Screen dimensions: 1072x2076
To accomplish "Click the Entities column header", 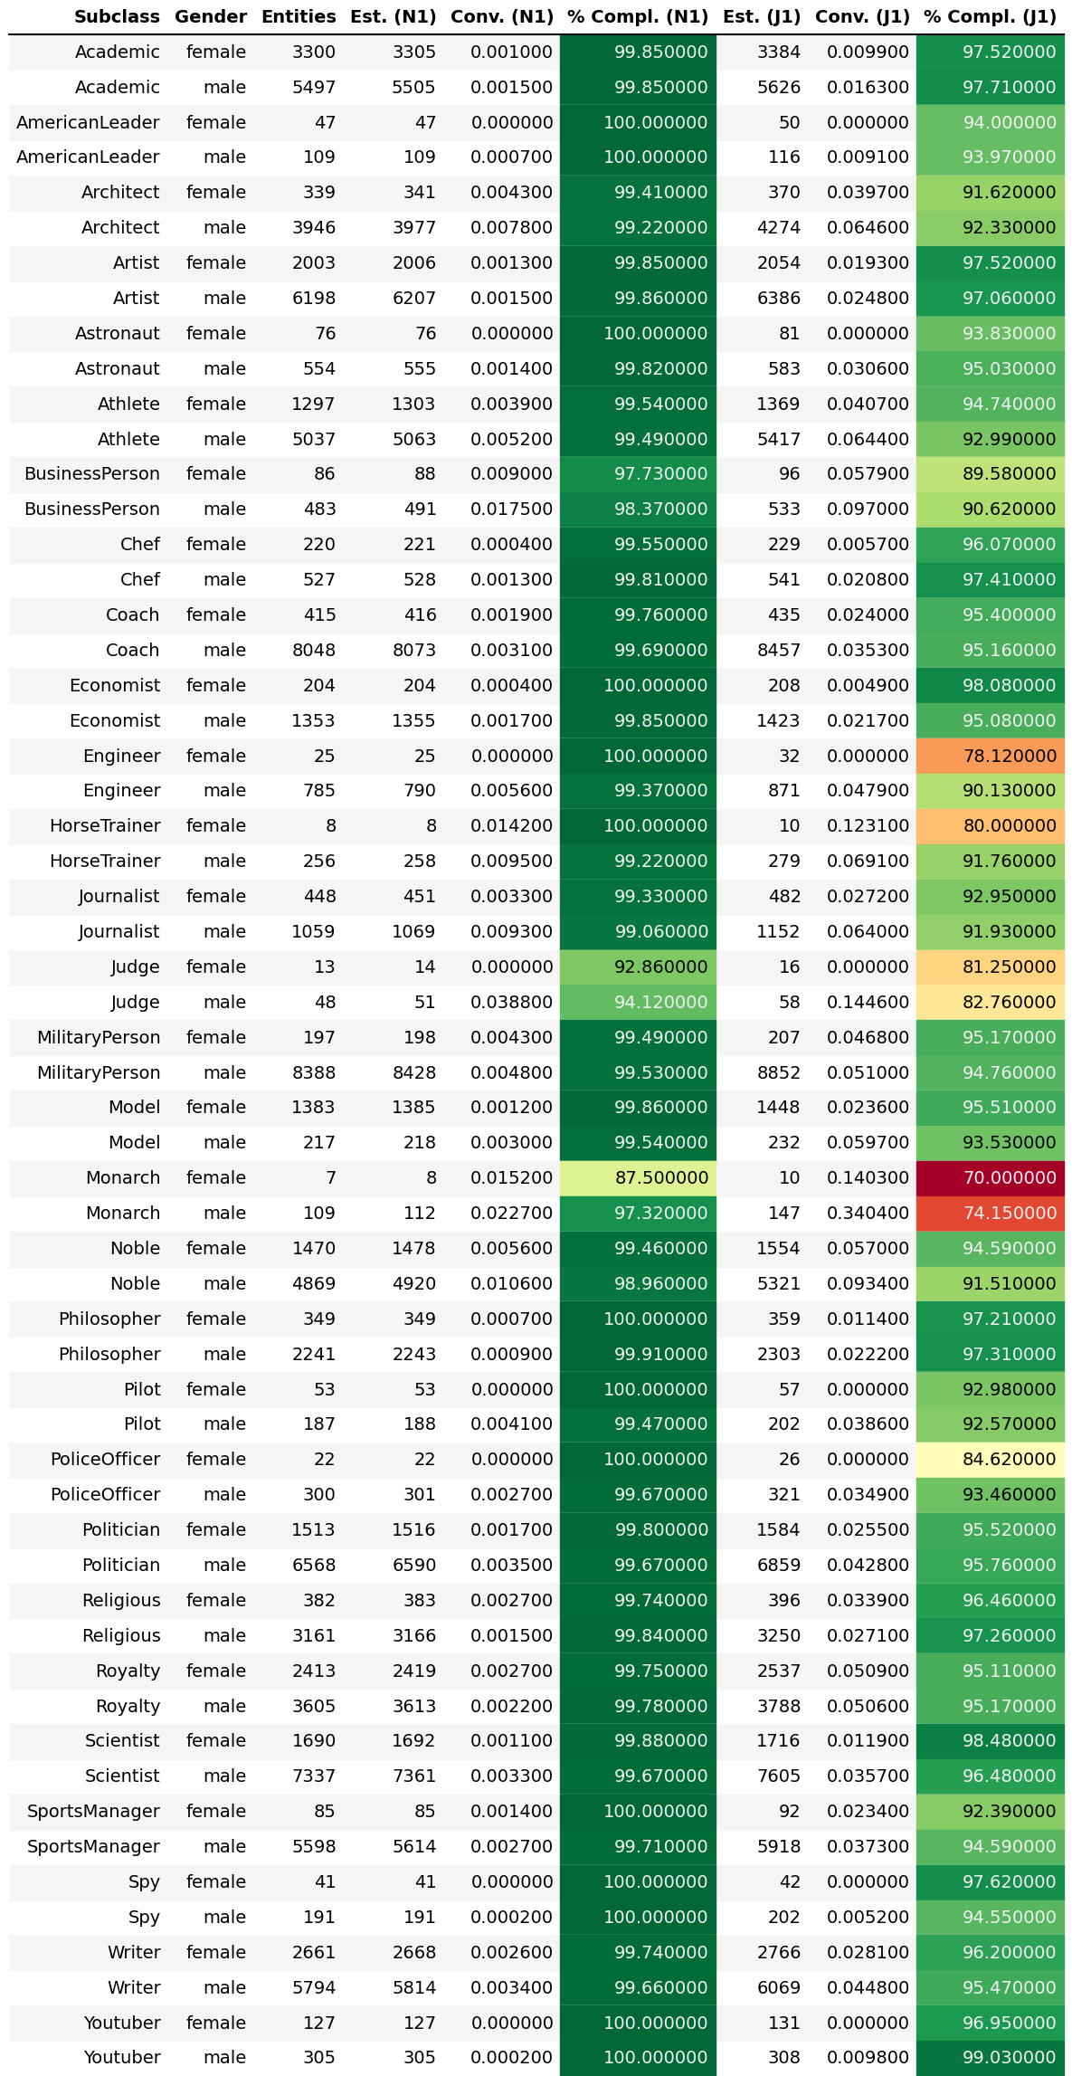I will [x=299, y=16].
